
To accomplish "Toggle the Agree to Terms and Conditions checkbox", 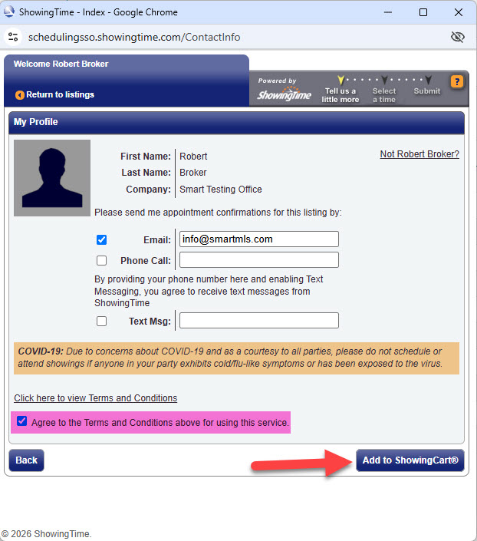I will click(x=21, y=421).
